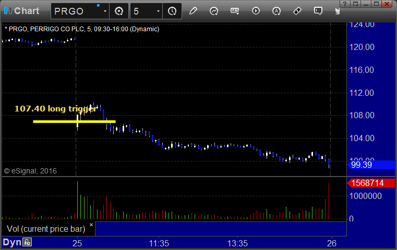Click the 25 date label on time axis

point(77,243)
